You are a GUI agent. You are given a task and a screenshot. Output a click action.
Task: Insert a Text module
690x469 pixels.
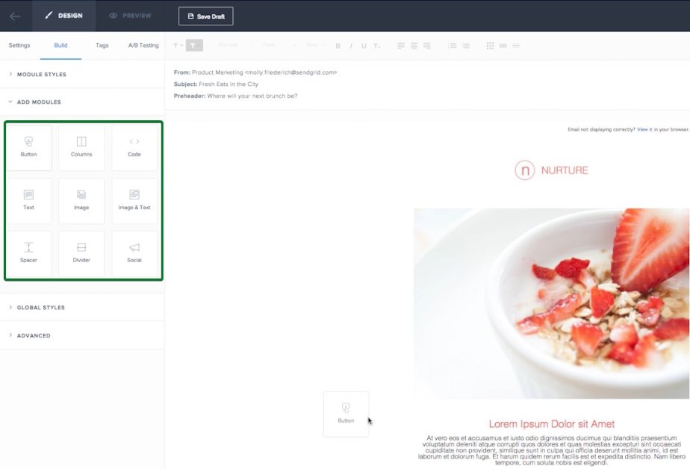coord(28,201)
